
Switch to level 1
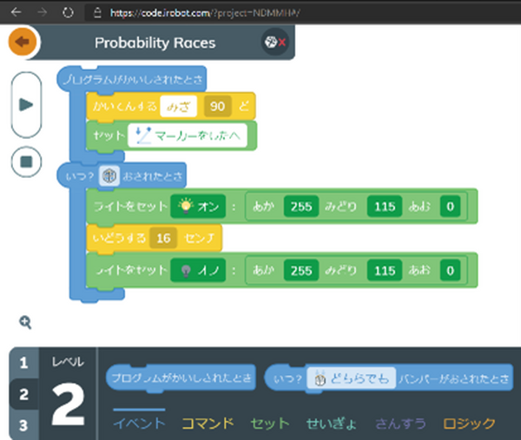click(24, 363)
